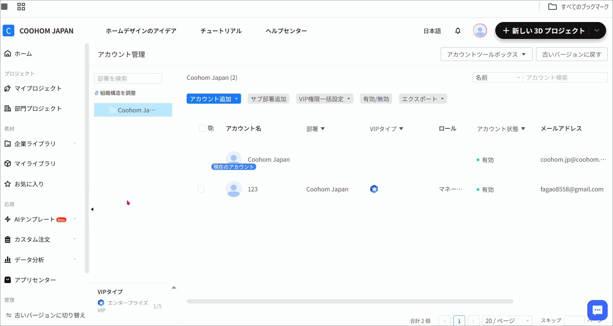Click the horizontal table scrollbar
Screen dimensions: 613x326
coord(350,301)
